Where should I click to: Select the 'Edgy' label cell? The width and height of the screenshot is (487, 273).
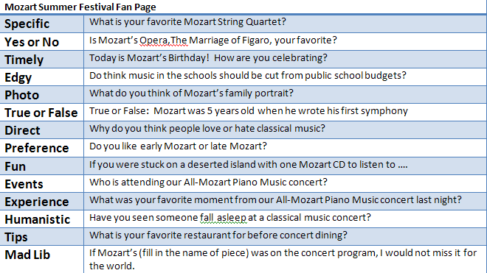tap(41, 77)
